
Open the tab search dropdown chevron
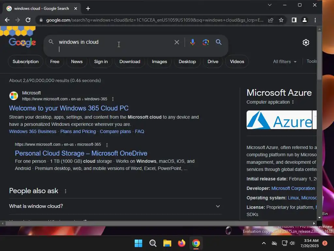(x=270, y=5)
